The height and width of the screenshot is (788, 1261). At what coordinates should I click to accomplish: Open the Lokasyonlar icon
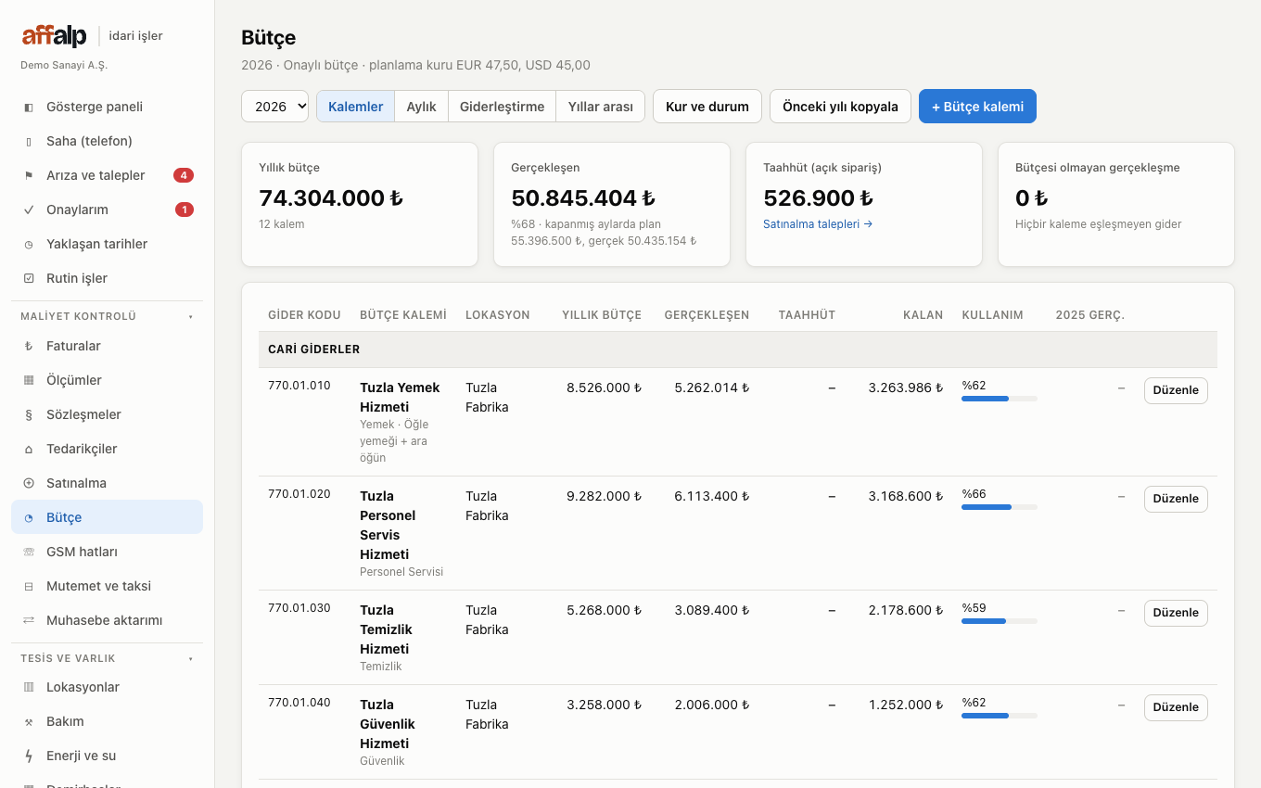click(x=29, y=687)
